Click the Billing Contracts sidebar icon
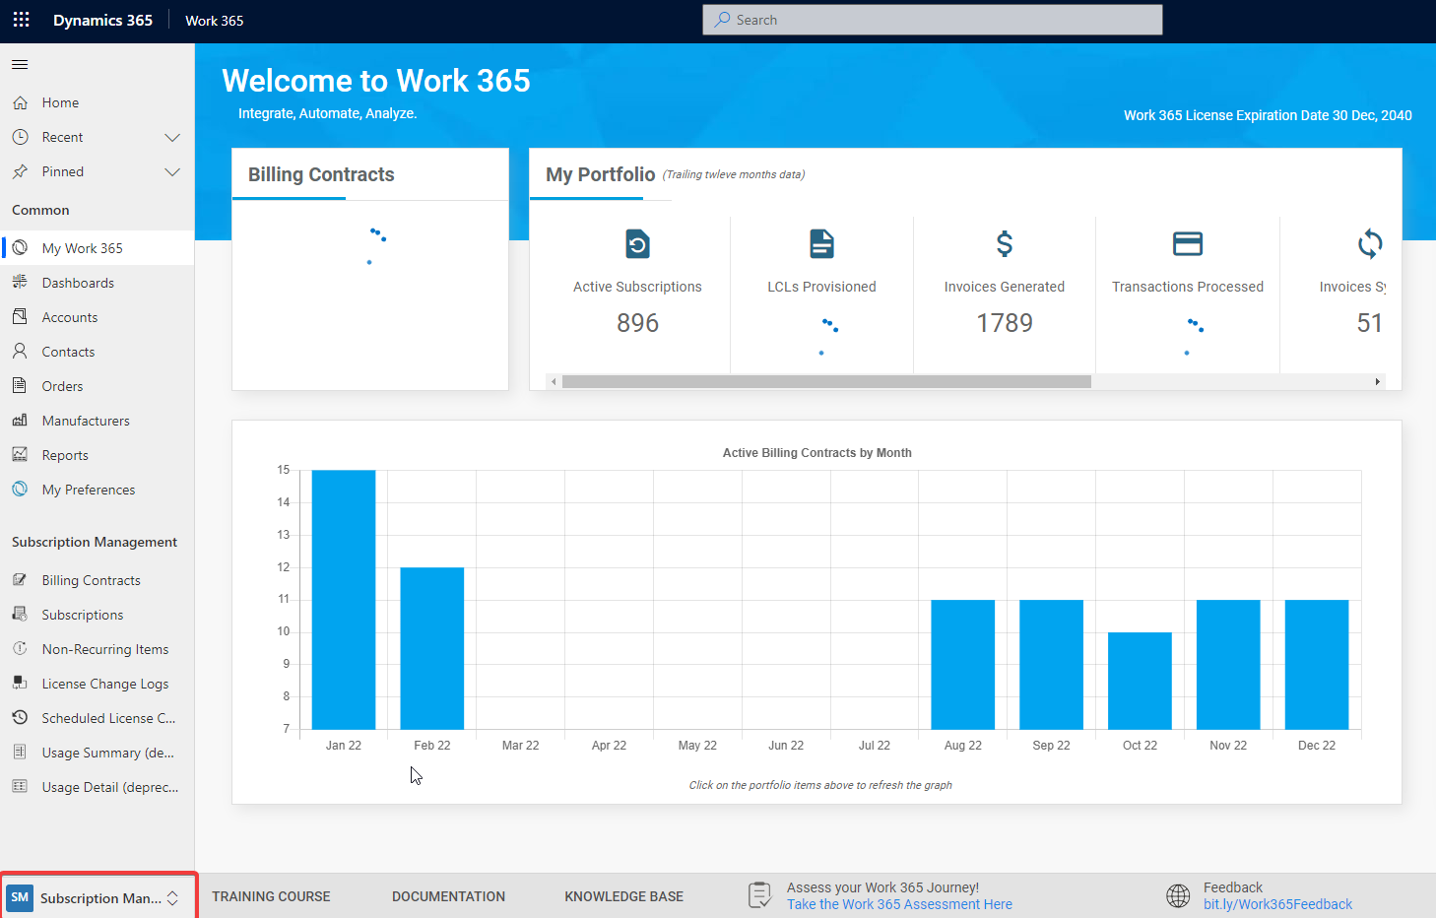 click(20, 580)
